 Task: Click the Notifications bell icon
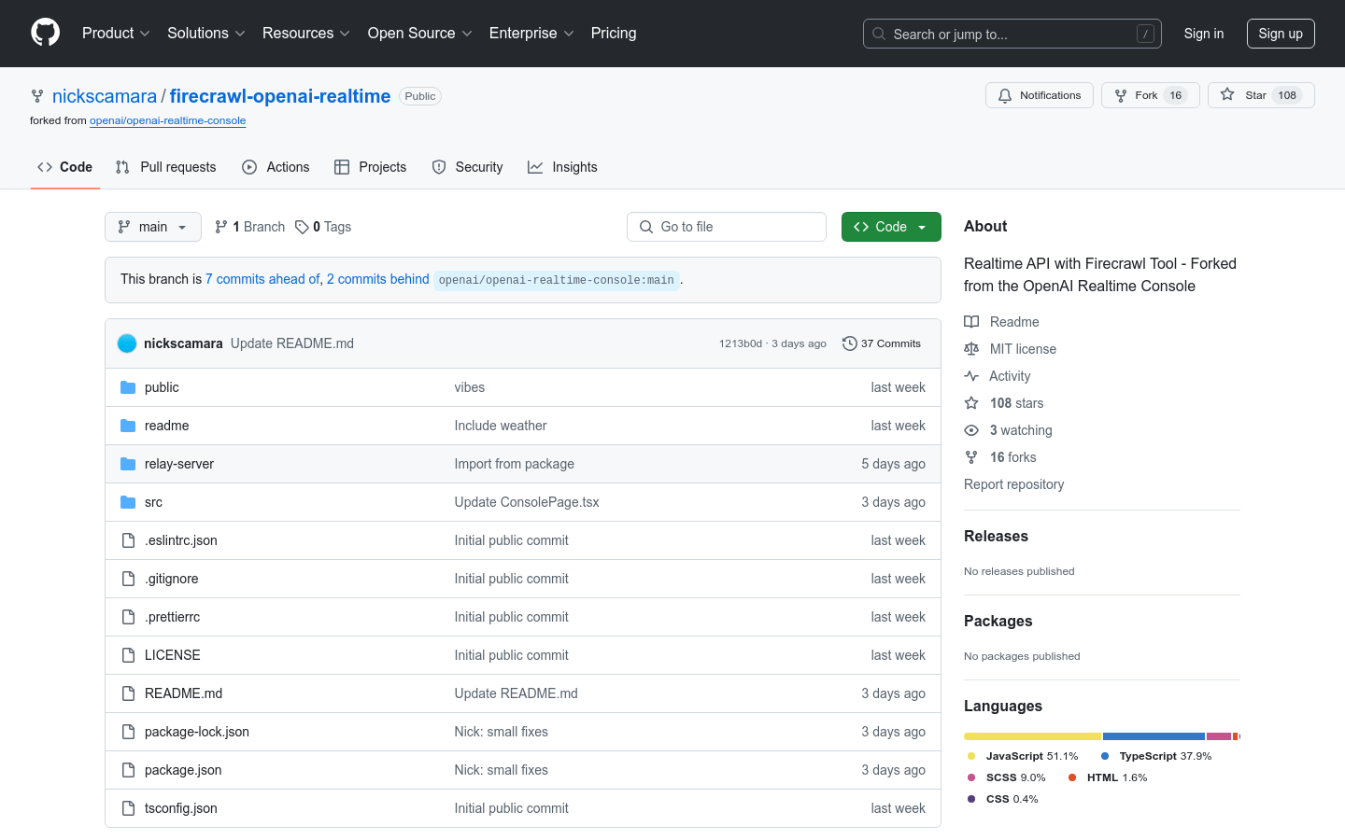pyautogui.click(x=1005, y=95)
